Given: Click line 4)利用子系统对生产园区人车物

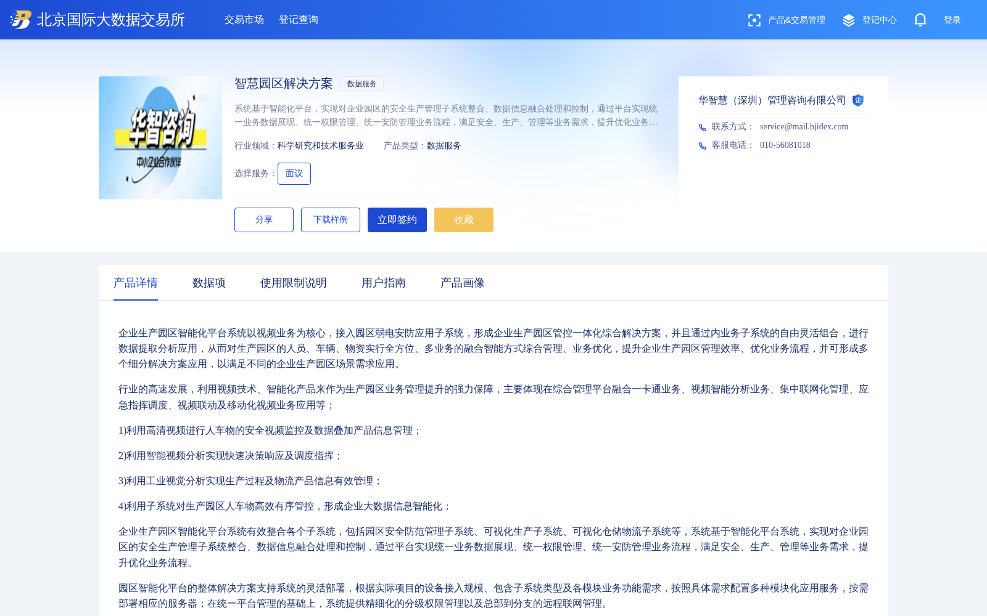Looking at the screenshot, I should (285, 506).
